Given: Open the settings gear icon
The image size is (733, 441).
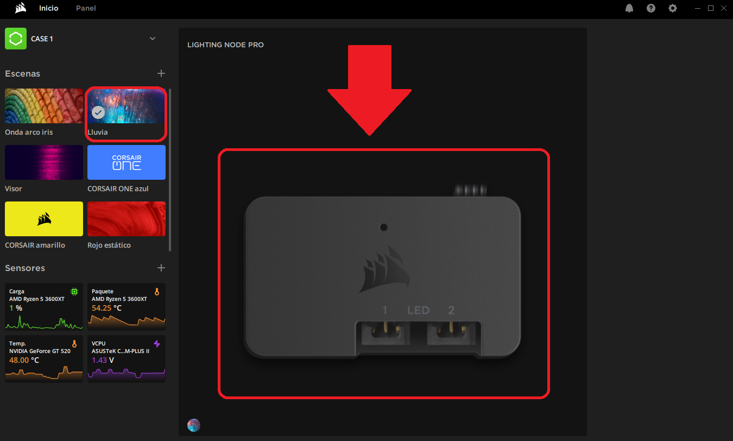Looking at the screenshot, I should (x=673, y=8).
